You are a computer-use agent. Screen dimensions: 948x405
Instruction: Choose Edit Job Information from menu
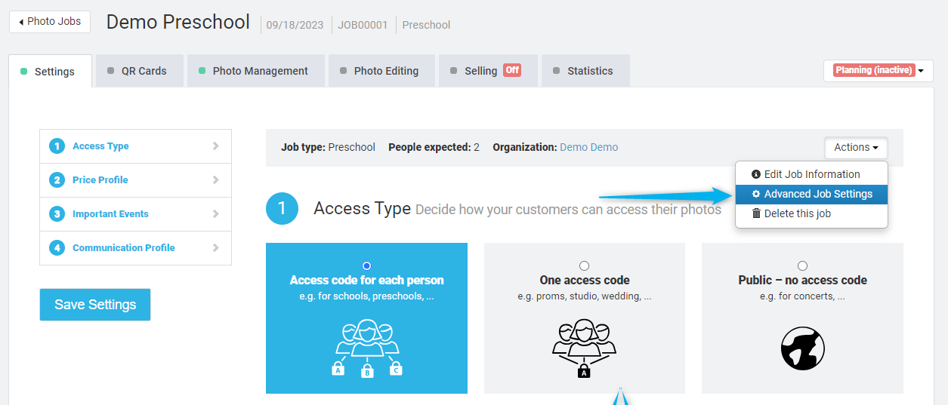(811, 174)
